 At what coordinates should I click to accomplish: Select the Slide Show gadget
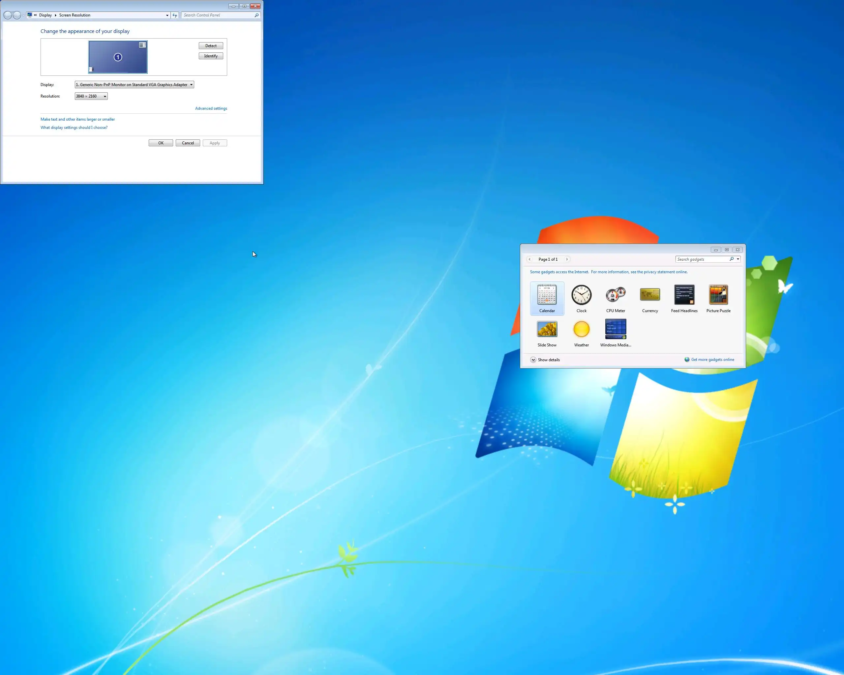point(547,329)
